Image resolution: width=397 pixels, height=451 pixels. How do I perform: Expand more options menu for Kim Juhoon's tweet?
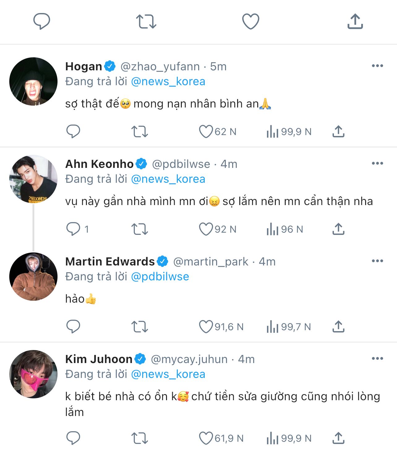pyautogui.click(x=377, y=359)
